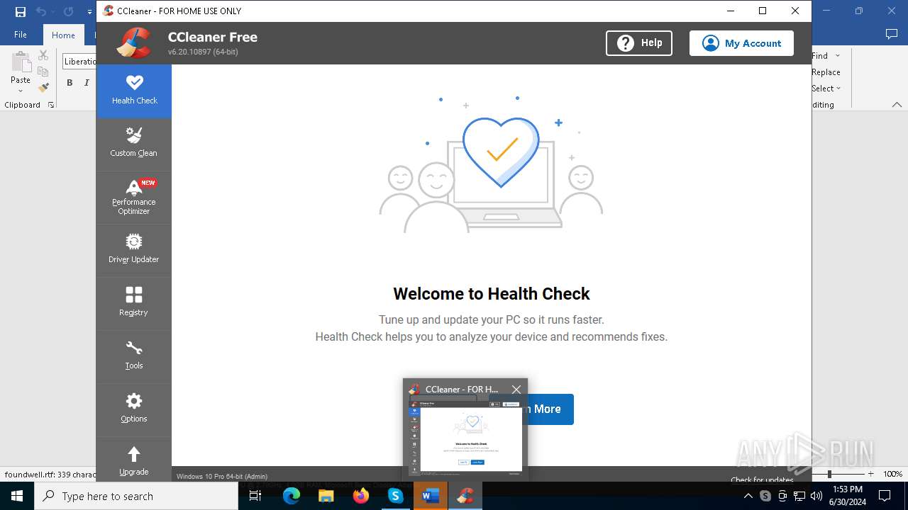Open the Health Check section
908x510 pixels.
coord(134,91)
